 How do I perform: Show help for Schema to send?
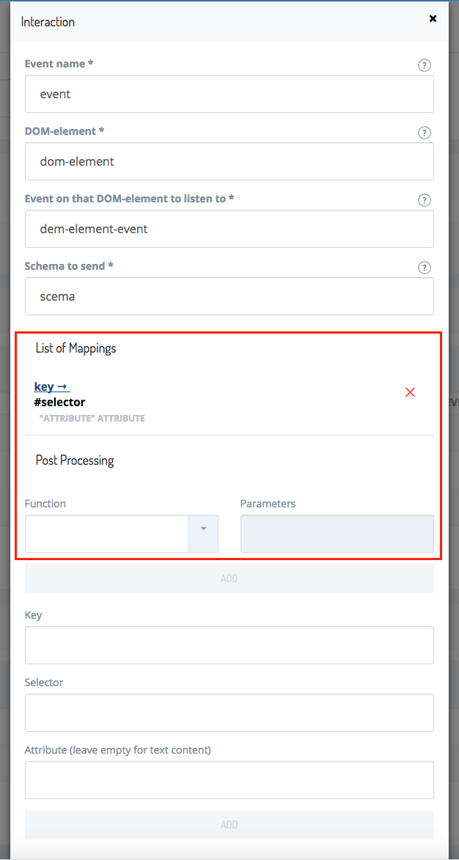(x=424, y=268)
